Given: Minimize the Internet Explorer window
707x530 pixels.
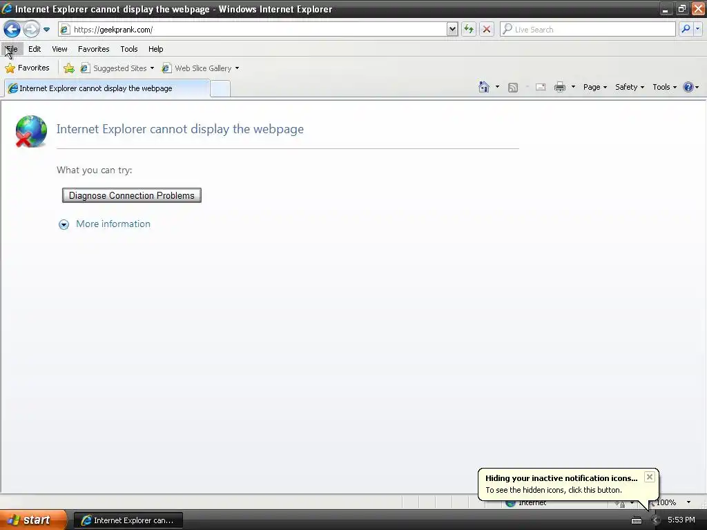Looking at the screenshot, I should tap(666, 9).
